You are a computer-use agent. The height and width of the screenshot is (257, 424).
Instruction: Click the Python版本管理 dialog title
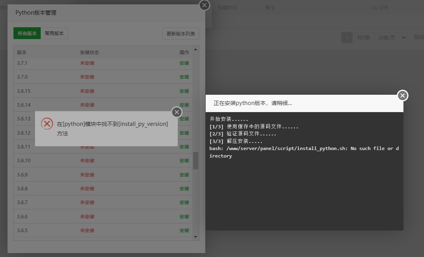(x=36, y=13)
